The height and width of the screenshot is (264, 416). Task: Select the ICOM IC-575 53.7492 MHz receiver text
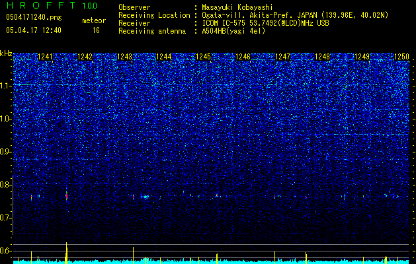(265, 23)
